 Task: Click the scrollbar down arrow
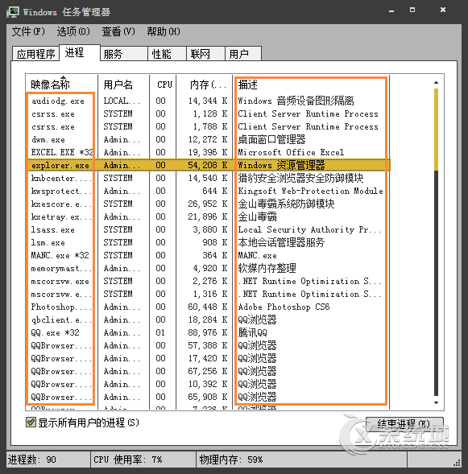click(436, 402)
